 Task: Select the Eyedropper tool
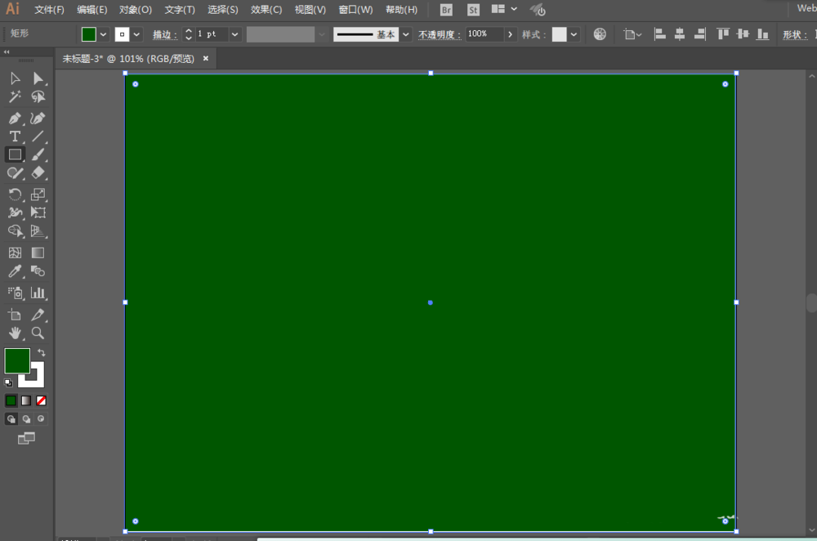pos(15,272)
